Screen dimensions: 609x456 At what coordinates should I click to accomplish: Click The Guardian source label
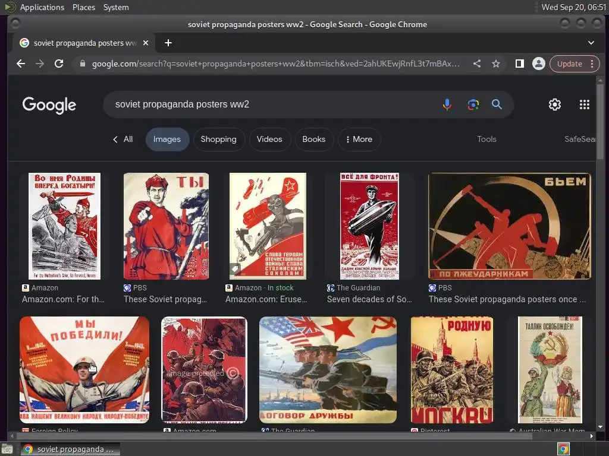[x=358, y=288]
